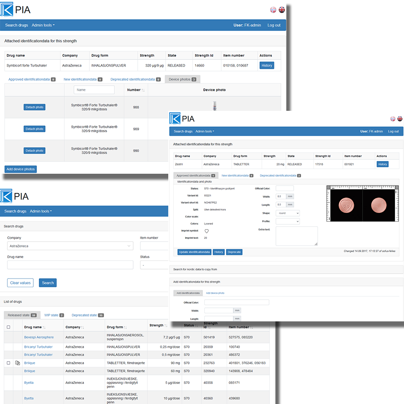Toggle the select-all checkbox in drug list header

pyautogui.click(x=8, y=327)
